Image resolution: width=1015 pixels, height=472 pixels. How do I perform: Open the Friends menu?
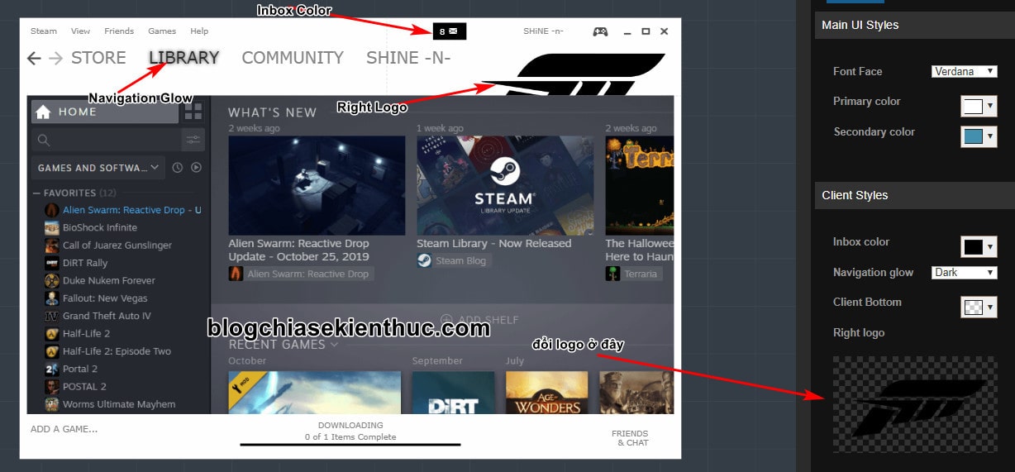119,31
